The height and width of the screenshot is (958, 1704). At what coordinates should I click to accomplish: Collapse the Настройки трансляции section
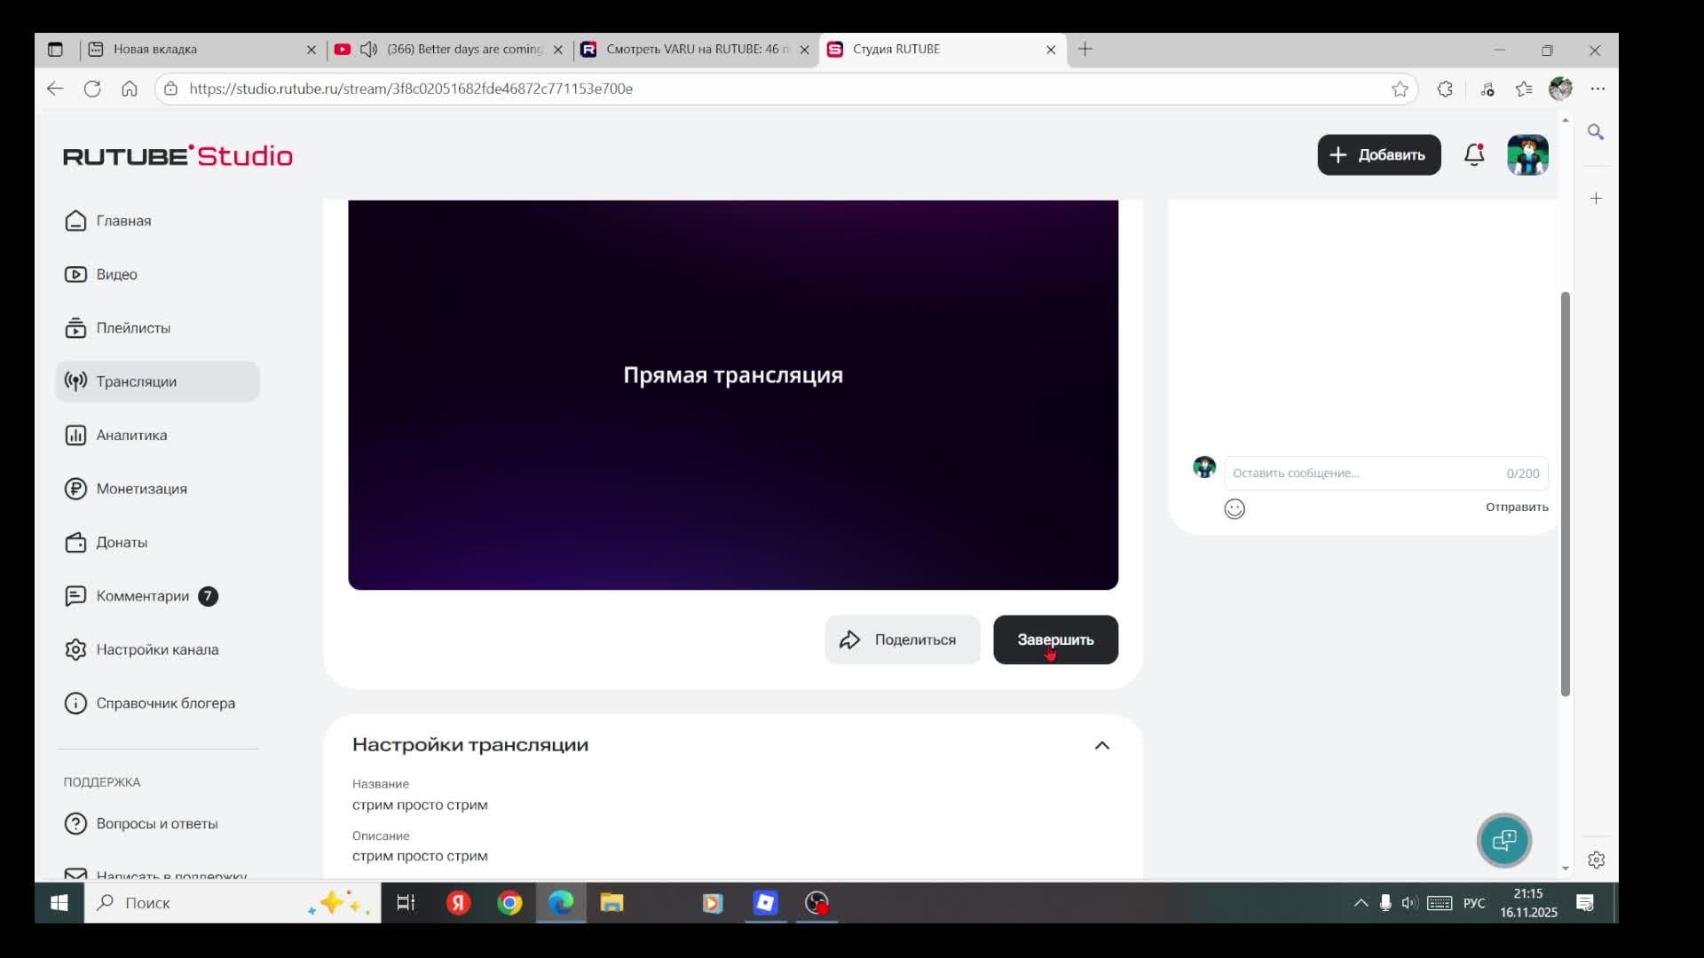tap(1101, 745)
